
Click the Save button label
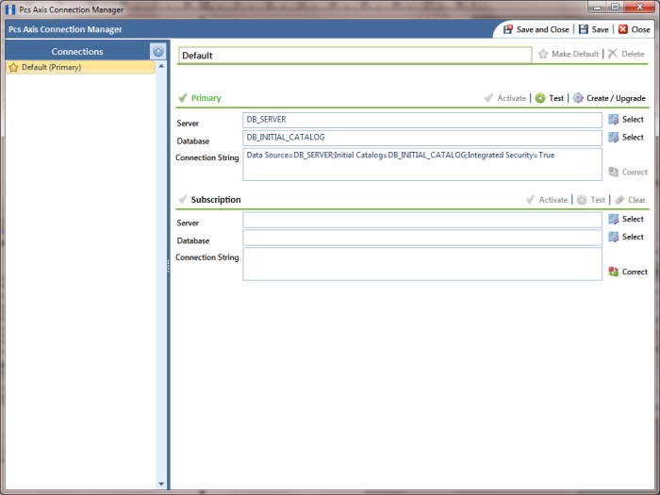(x=600, y=29)
